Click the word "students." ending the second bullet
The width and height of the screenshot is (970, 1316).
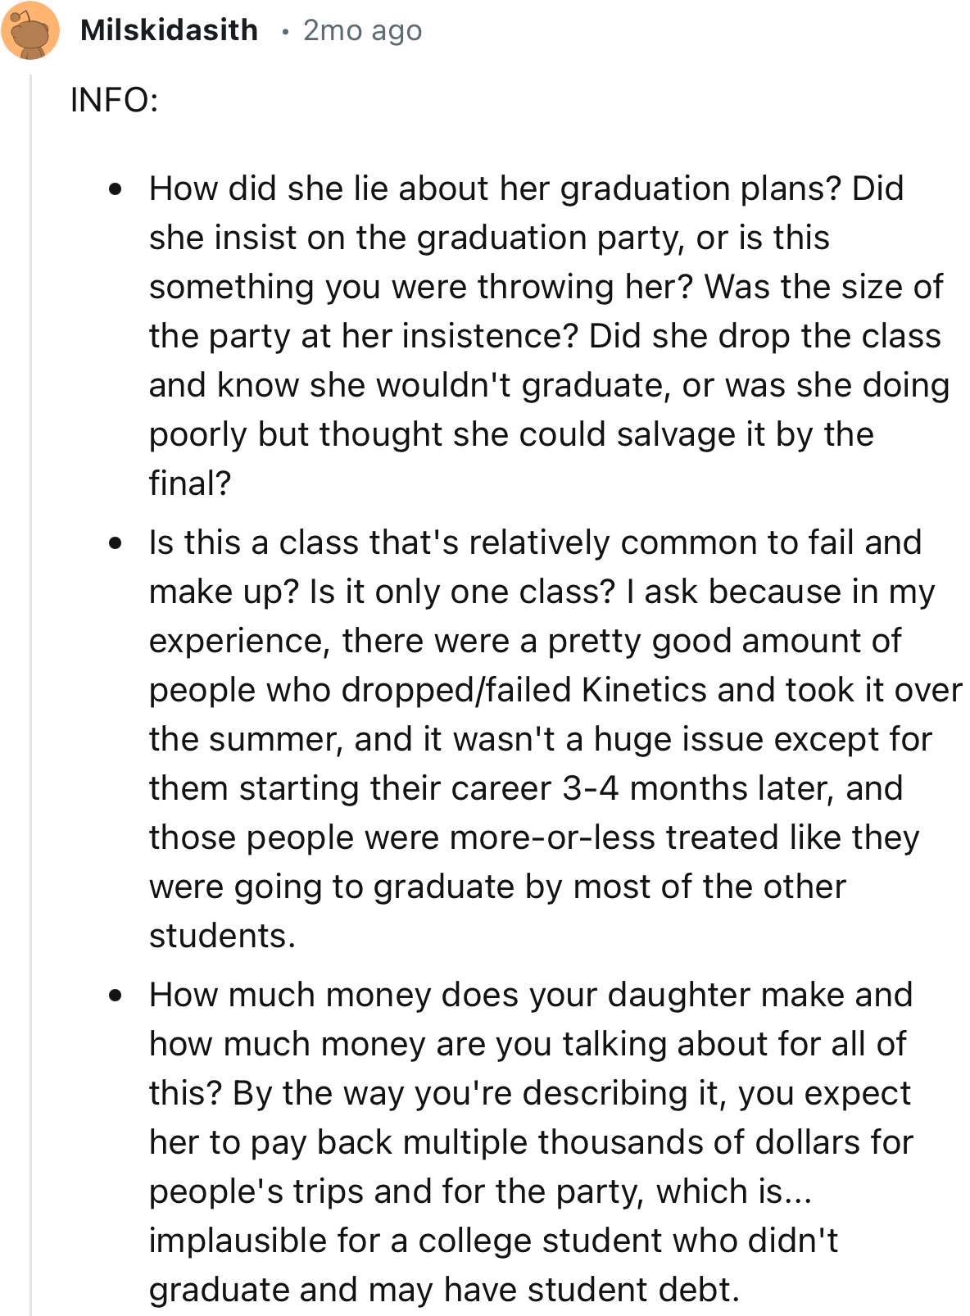click(x=222, y=936)
